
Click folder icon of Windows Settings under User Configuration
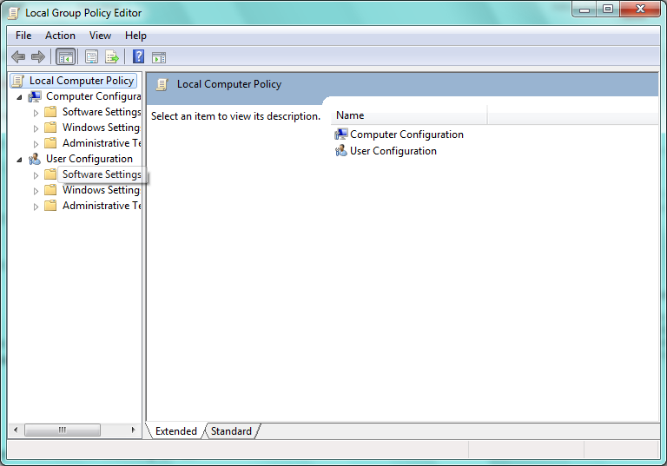tap(50, 190)
